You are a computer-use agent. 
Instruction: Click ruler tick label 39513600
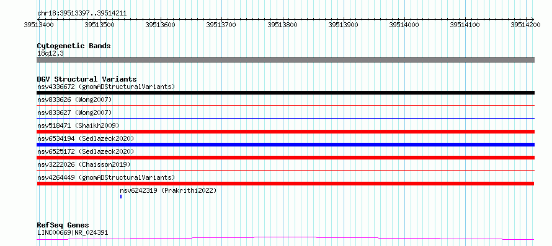(x=160, y=25)
